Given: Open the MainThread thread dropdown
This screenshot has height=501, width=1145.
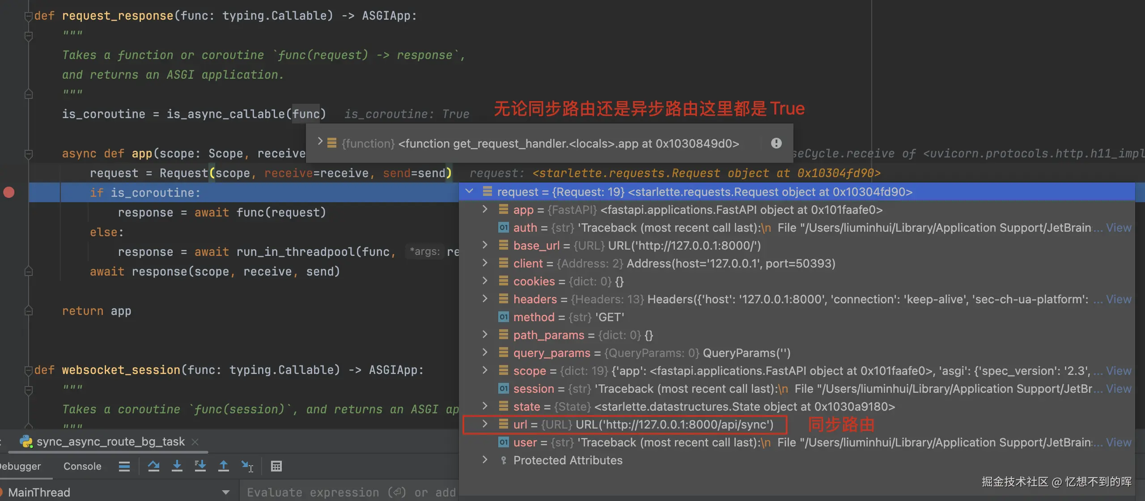Looking at the screenshot, I should tap(225, 492).
